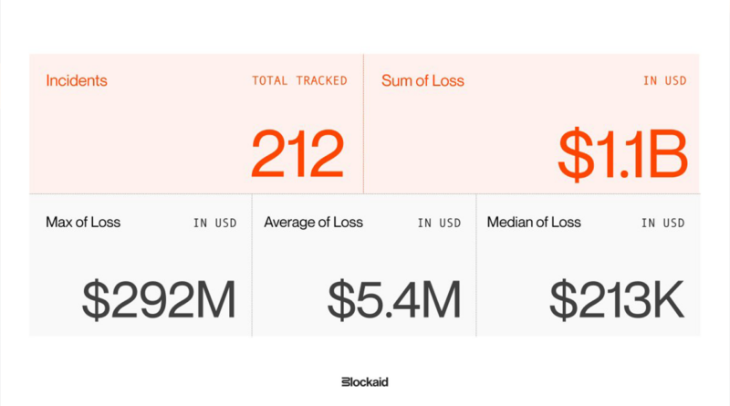The image size is (730, 406).
Task: Click the stylized B in Blockaid logo
Action: 346,382
